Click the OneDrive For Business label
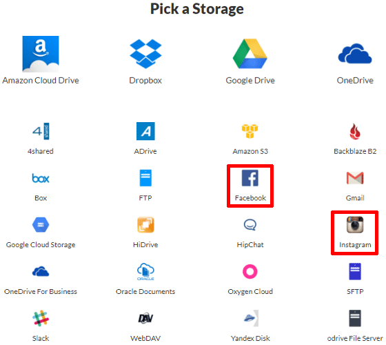The width and height of the screenshot is (386, 345). click(41, 291)
